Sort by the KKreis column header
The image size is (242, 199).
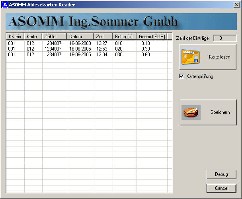15,37
